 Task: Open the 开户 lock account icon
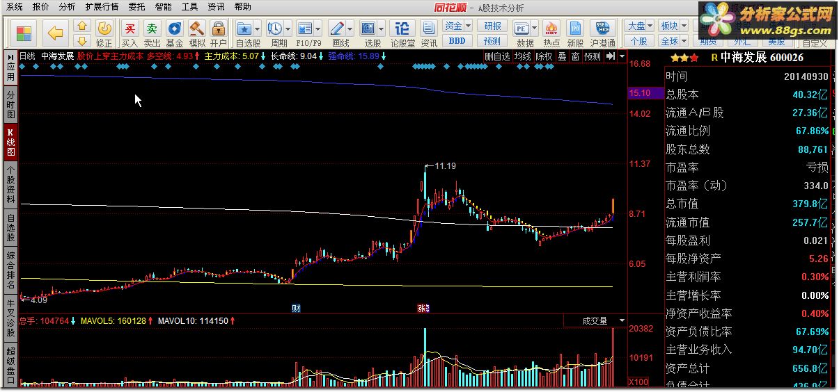click(x=219, y=28)
